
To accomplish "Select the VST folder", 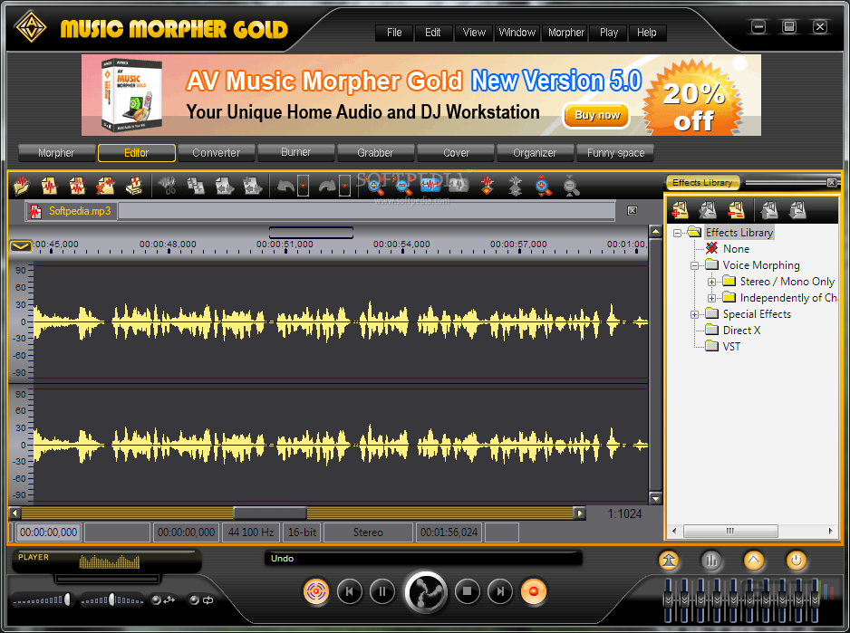I will (x=723, y=346).
